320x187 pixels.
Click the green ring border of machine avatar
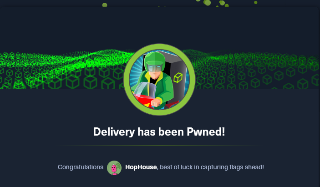(159, 46)
